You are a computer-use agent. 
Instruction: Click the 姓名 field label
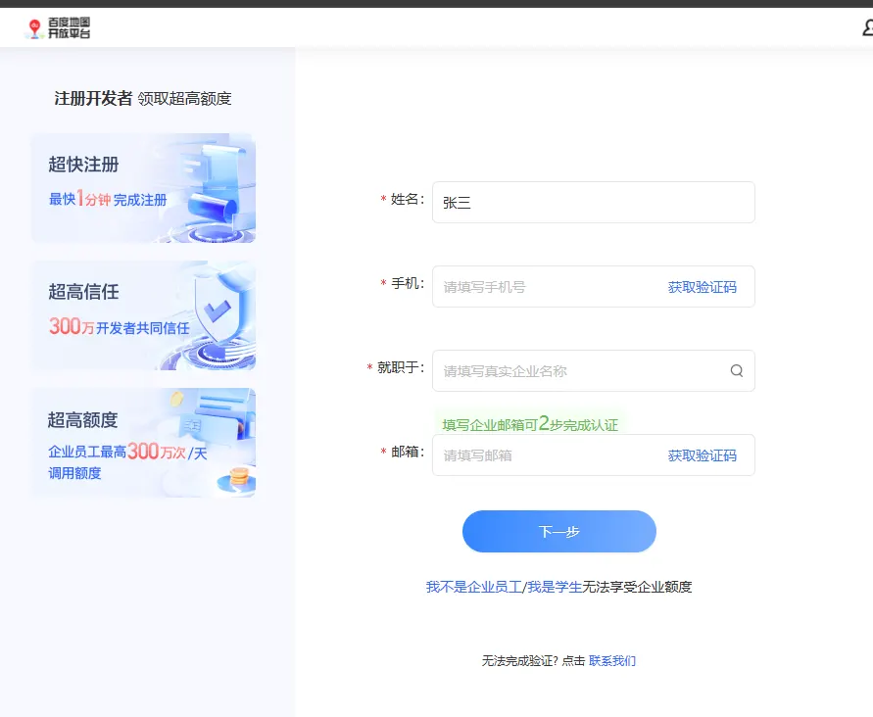(407, 199)
